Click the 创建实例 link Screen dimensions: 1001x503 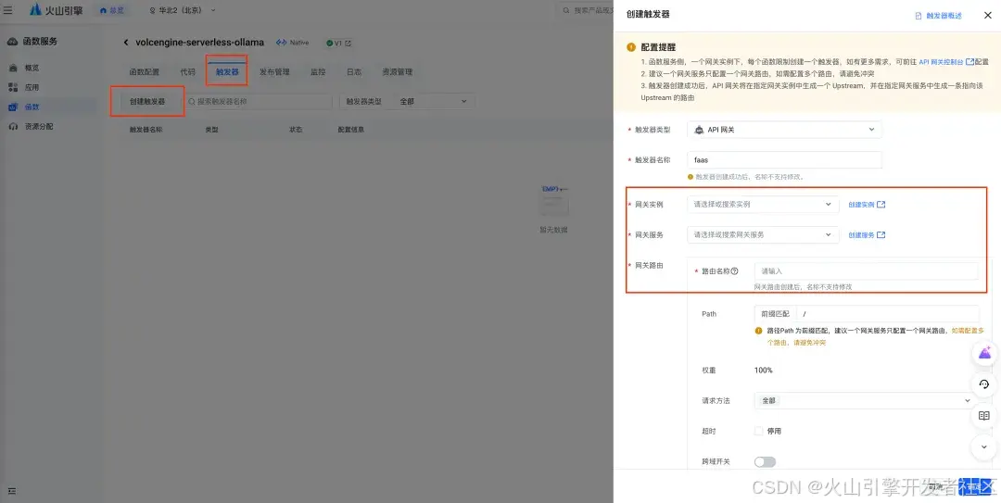(867, 205)
